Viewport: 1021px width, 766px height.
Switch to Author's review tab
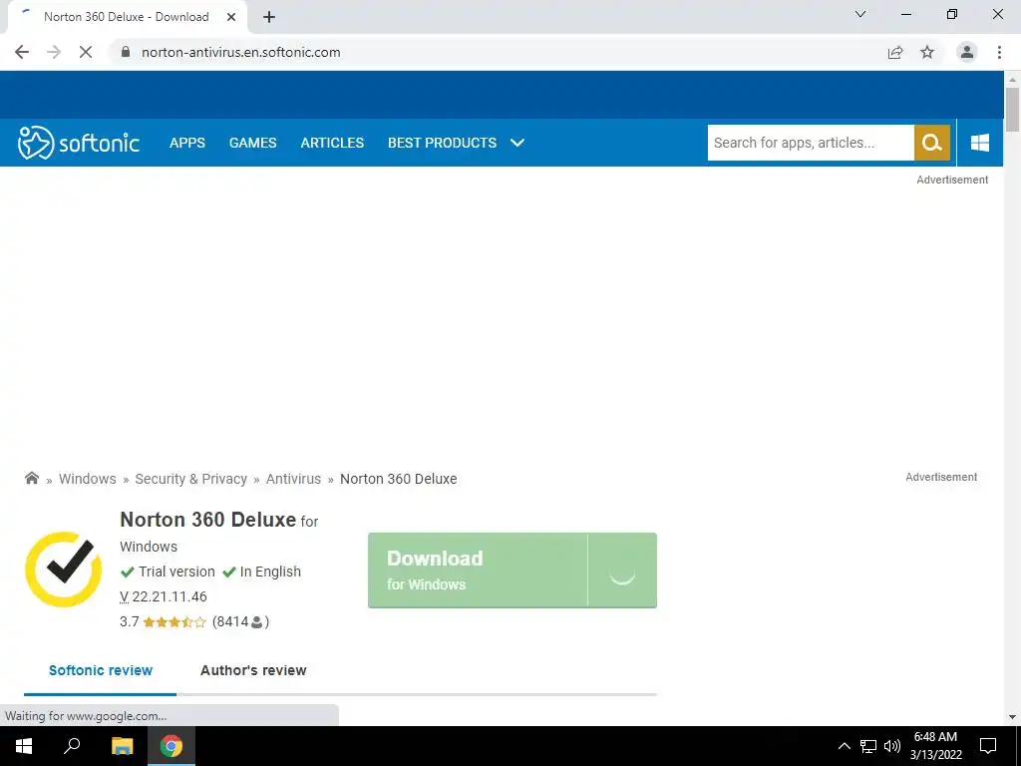253,670
